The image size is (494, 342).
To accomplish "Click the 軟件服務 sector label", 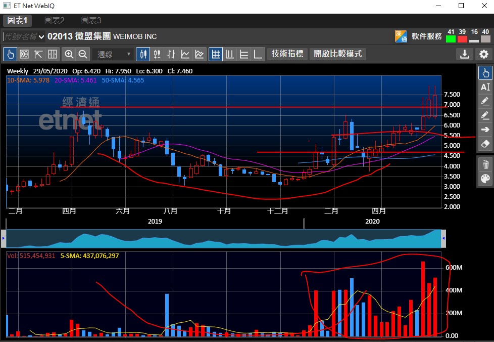I will [427, 36].
